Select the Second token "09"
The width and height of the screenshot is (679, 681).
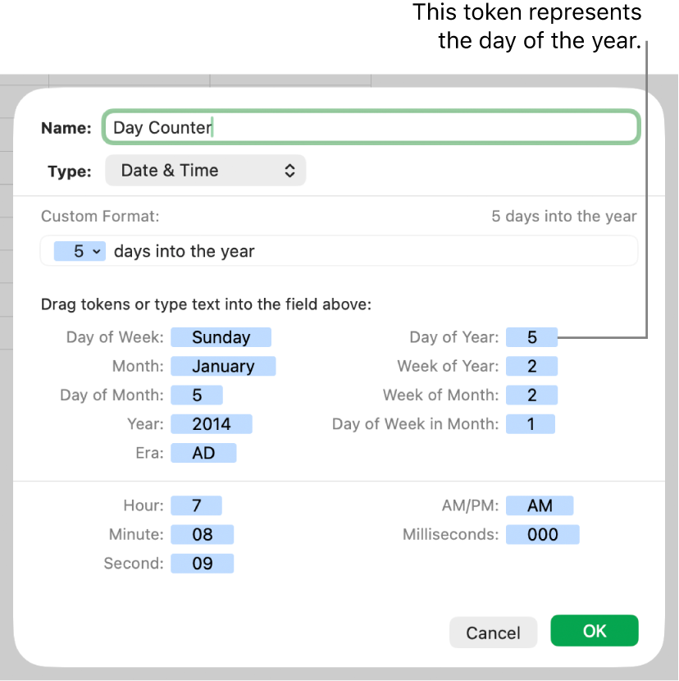[202, 564]
